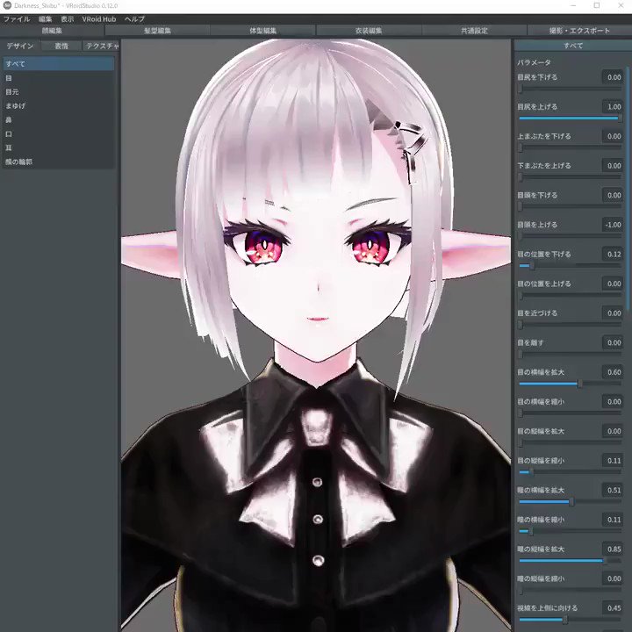This screenshot has width=632, height=632.
Task: Click the 目尻を下げる value field
Action: (613, 77)
